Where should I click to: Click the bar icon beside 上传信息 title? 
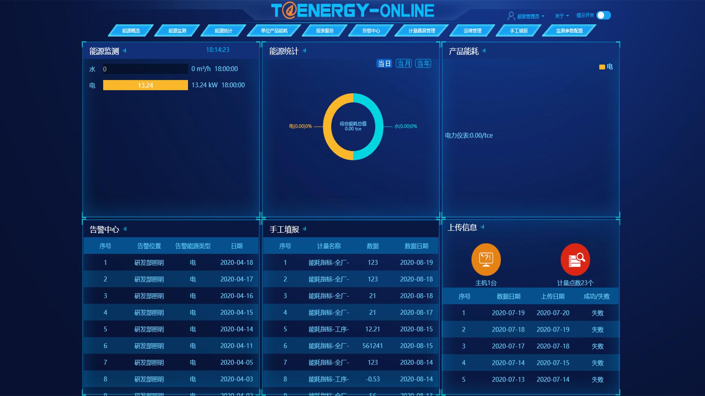pos(482,227)
